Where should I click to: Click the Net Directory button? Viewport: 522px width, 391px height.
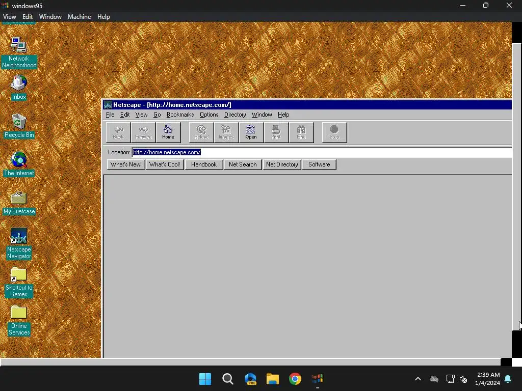(282, 164)
